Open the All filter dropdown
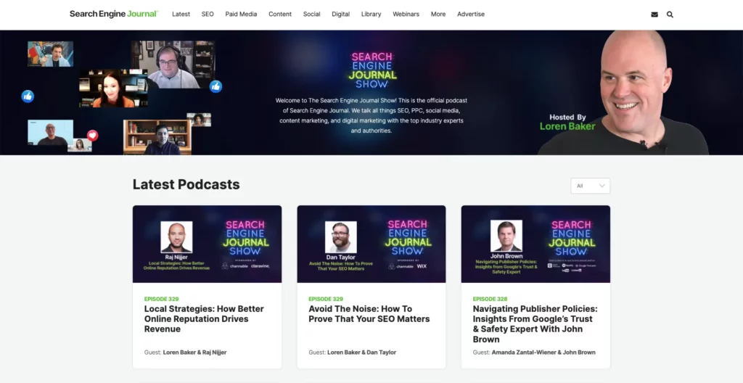743x383 pixels. [x=591, y=186]
